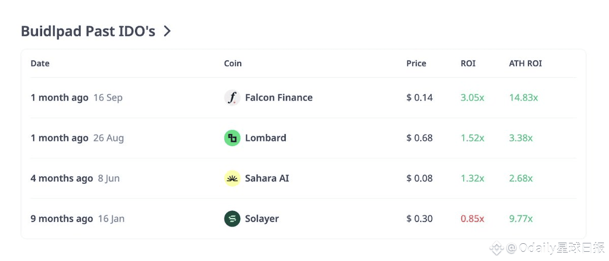Click Solayer red 0.85x ROI value
The image size is (609, 261).
pos(472,219)
